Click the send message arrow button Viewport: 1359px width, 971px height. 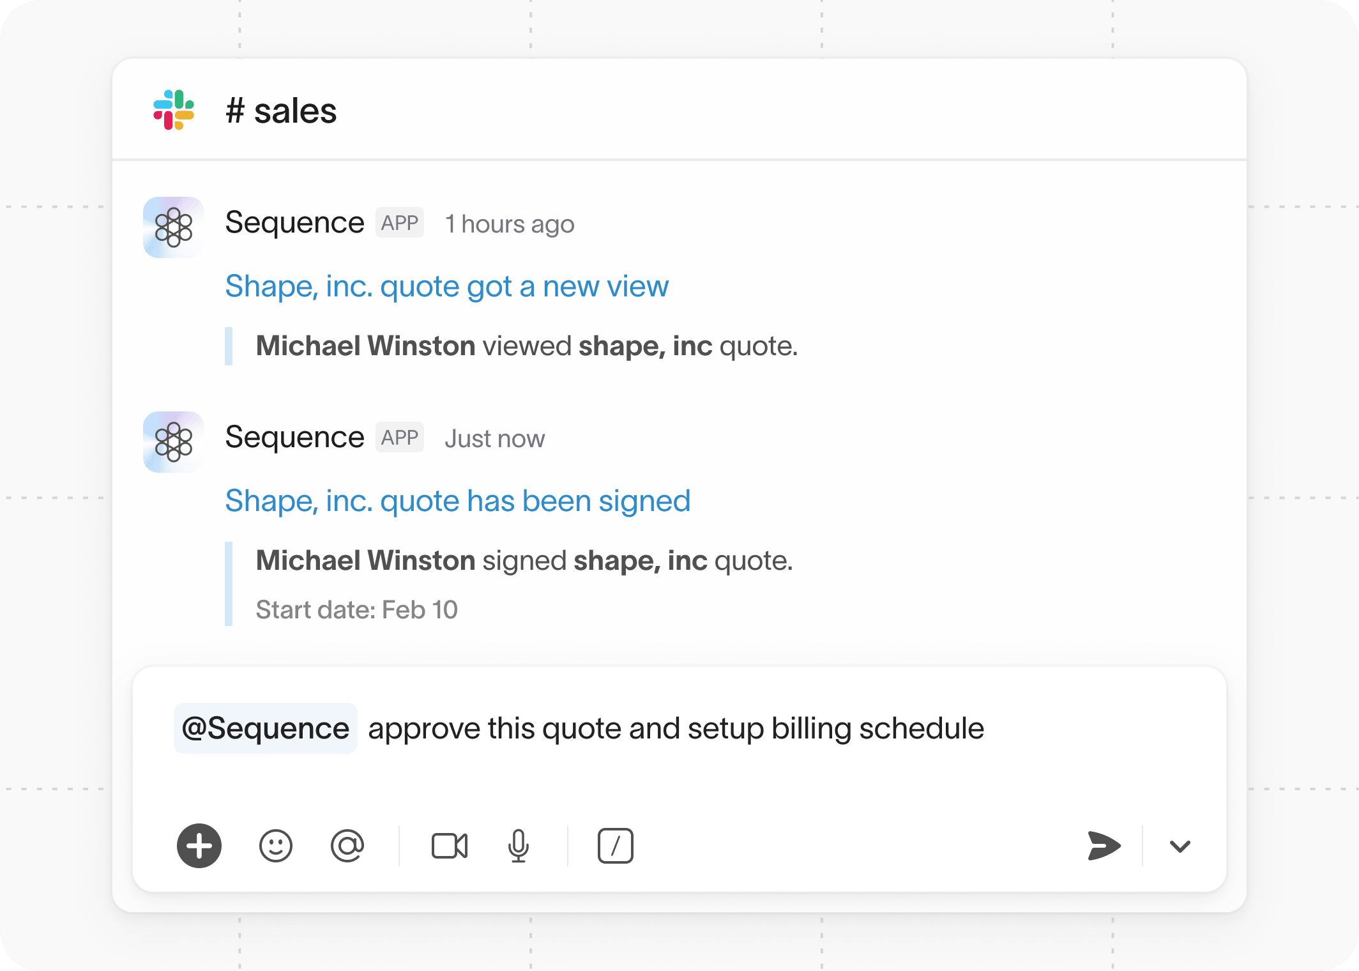[x=1103, y=846]
